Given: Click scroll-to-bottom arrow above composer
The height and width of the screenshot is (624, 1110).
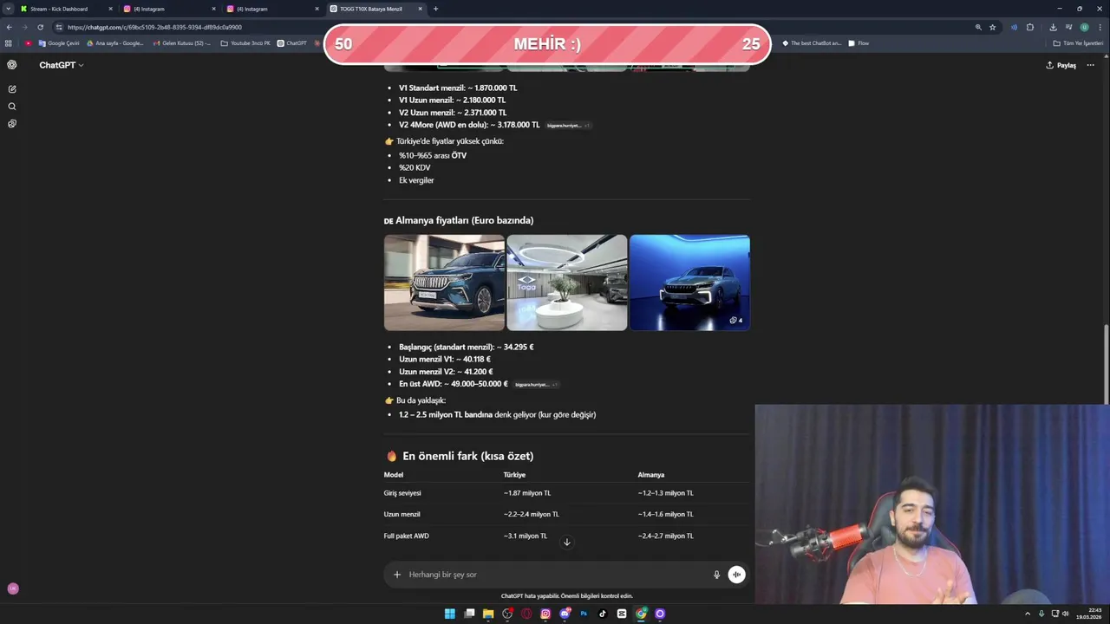Looking at the screenshot, I should (566, 543).
